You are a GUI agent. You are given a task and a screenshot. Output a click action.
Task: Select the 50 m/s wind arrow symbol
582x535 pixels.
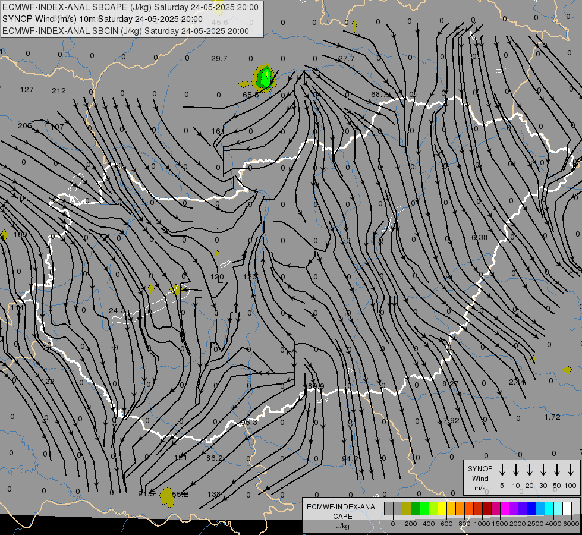557,470
